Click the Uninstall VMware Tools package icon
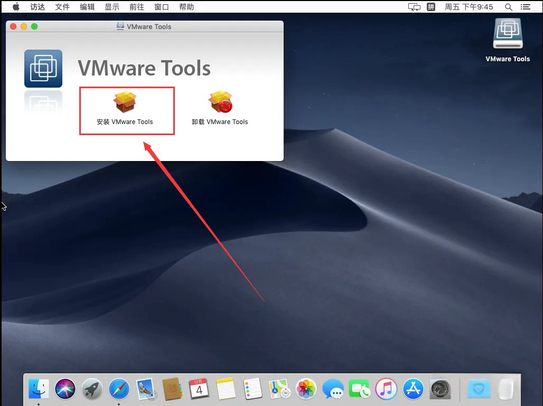Viewport: 543px width, 406px height. (x=220, y=102)
